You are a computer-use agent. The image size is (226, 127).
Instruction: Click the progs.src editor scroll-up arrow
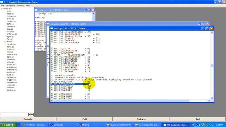click(94, 14)
